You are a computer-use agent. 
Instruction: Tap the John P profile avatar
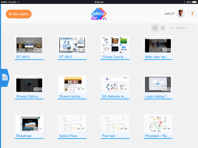point(180,14)
